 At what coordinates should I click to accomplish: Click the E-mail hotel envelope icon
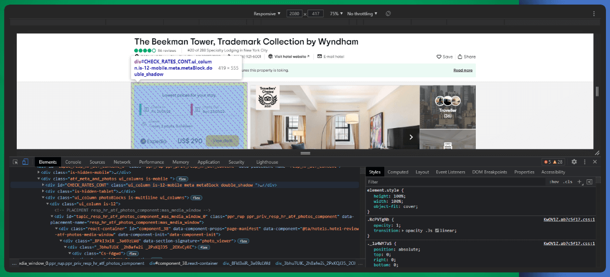point(319,56)
